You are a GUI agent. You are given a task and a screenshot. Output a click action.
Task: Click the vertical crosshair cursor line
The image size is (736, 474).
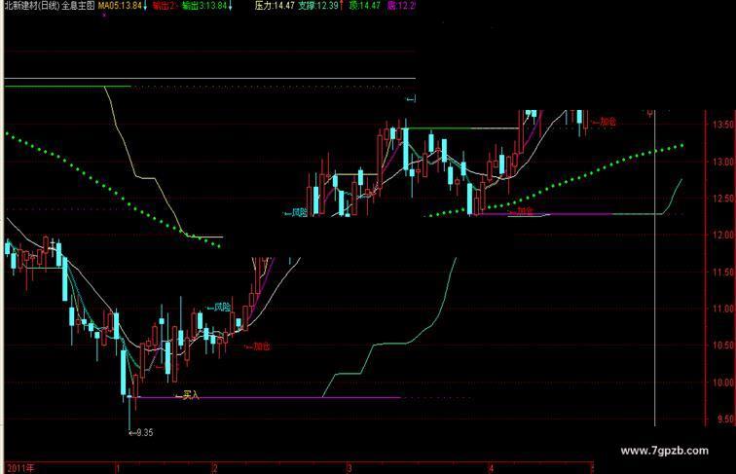[655, 268]
